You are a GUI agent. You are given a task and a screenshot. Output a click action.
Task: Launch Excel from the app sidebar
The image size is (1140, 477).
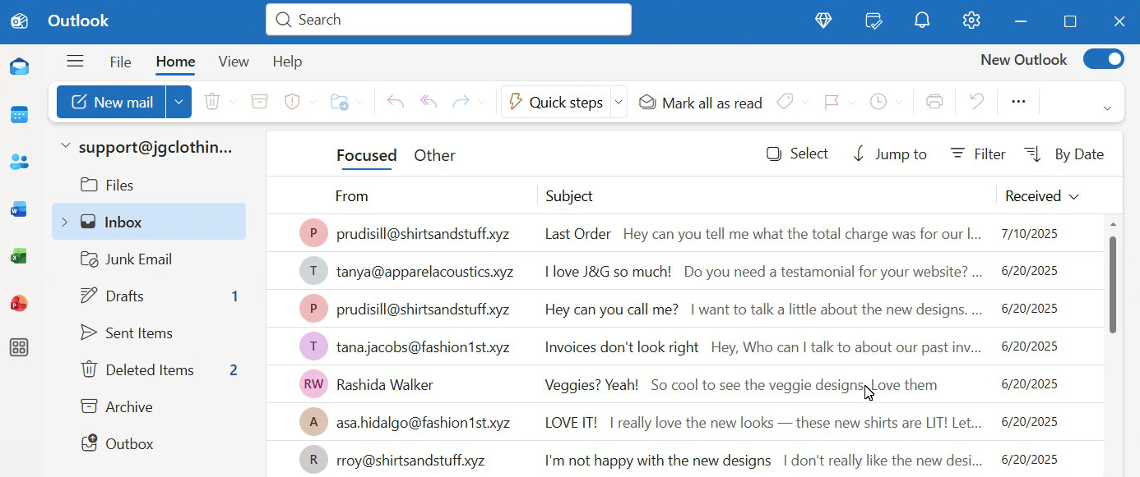pyautogui.click(x=19, y=255)
